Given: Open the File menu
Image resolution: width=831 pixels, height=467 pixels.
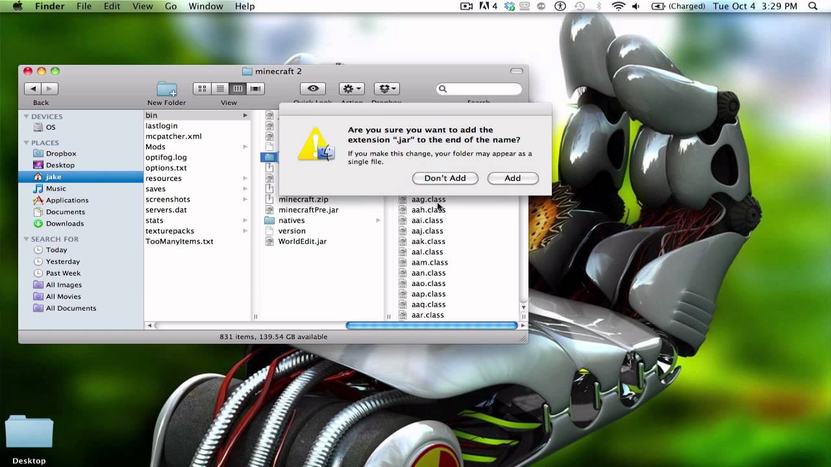Looking at the screenshot, I should pos(84,6).
